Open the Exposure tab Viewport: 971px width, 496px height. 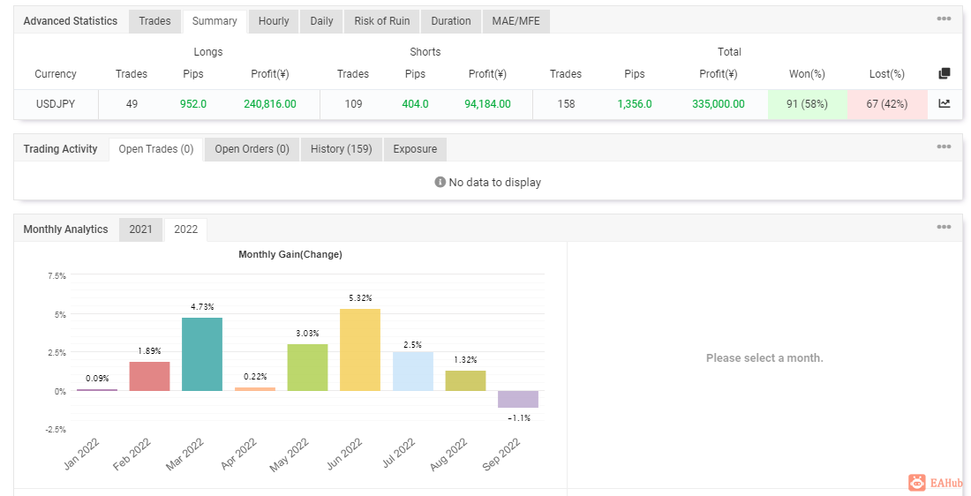[415, 149]
